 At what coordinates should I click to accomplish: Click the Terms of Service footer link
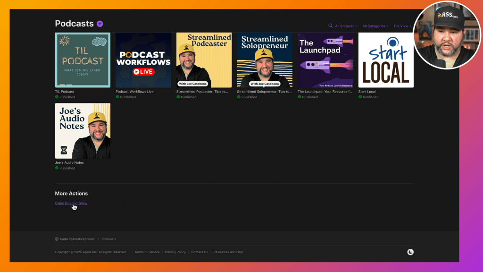pos(147,252)
